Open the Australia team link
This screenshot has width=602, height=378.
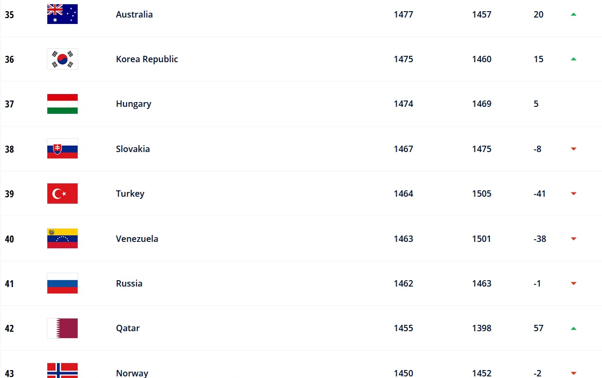tap(134, 14)
